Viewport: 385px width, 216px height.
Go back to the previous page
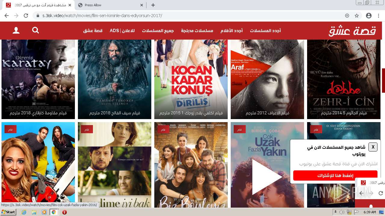click(x=7, y=16)
